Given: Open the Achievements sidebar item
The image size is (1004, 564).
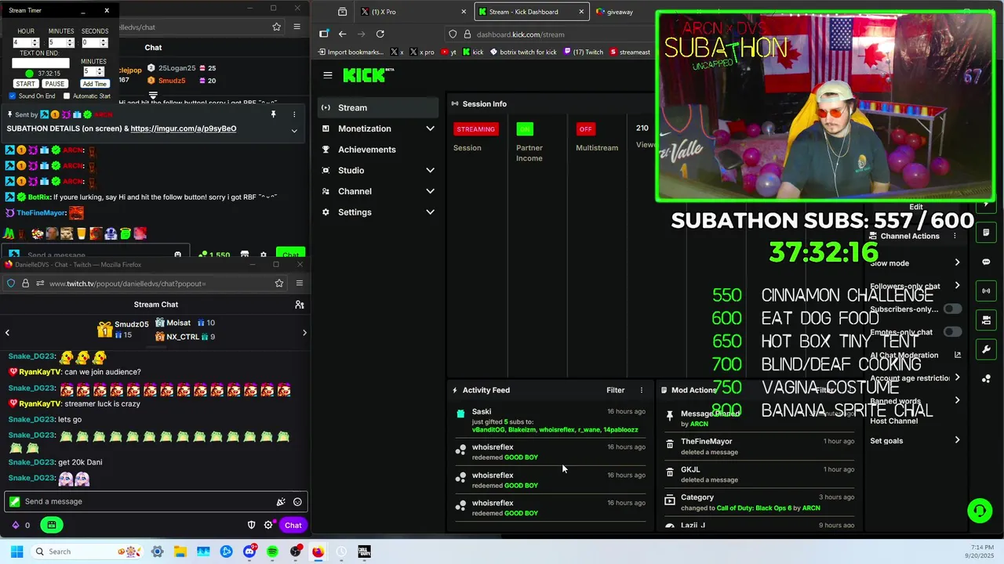Looking at the screenshot, I should click(380, 150).
